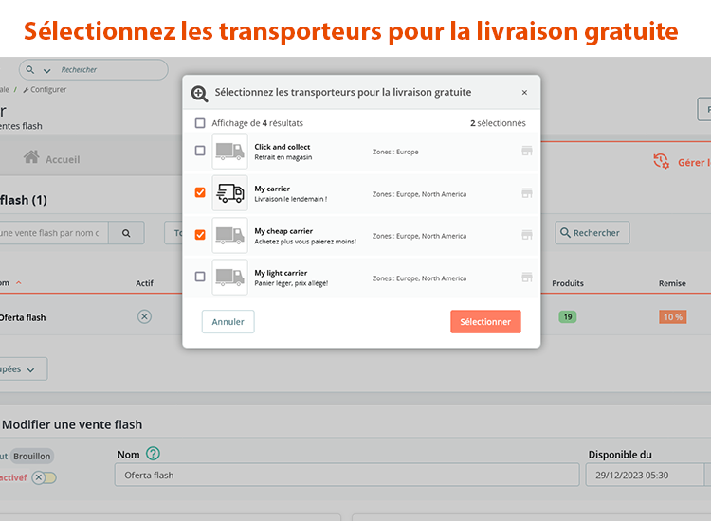Click the shop icon in My light carrier row
The image size is (711, 521).
click(x=526, y=277)
